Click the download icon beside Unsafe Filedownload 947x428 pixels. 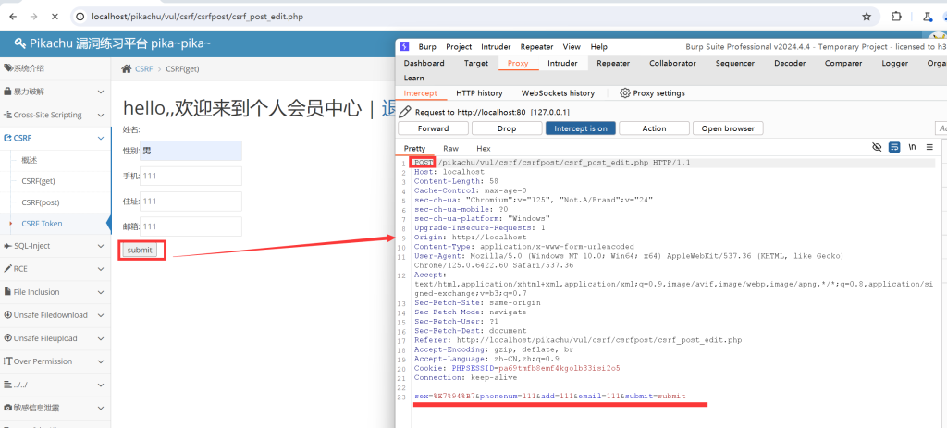(8, 315)
